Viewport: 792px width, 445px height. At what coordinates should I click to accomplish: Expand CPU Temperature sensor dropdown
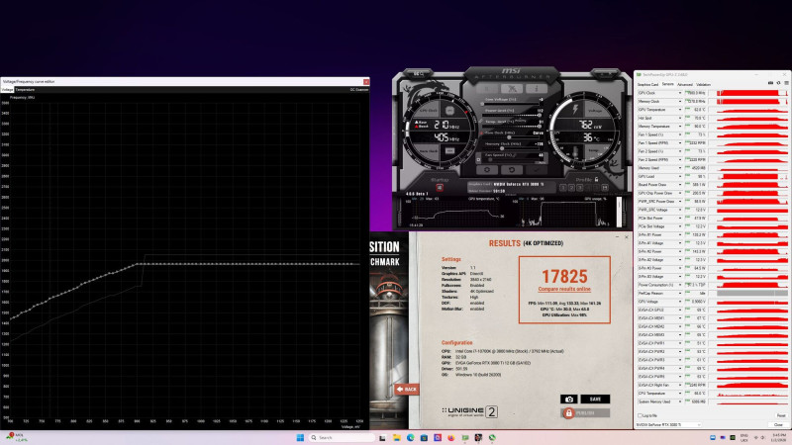coord(680,393)
